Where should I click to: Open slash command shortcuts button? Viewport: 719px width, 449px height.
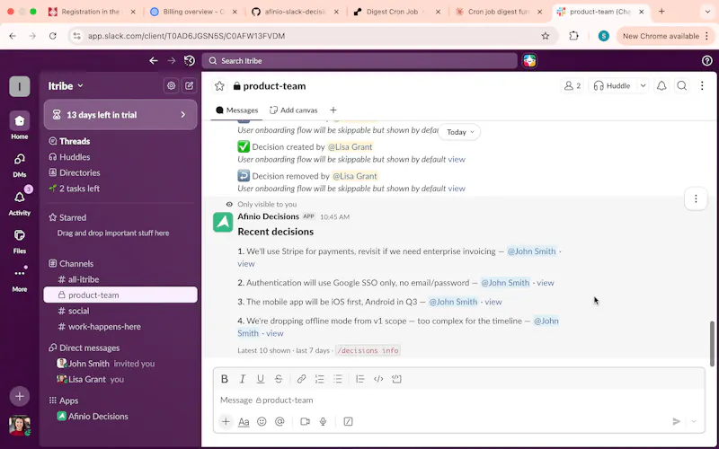348,421
